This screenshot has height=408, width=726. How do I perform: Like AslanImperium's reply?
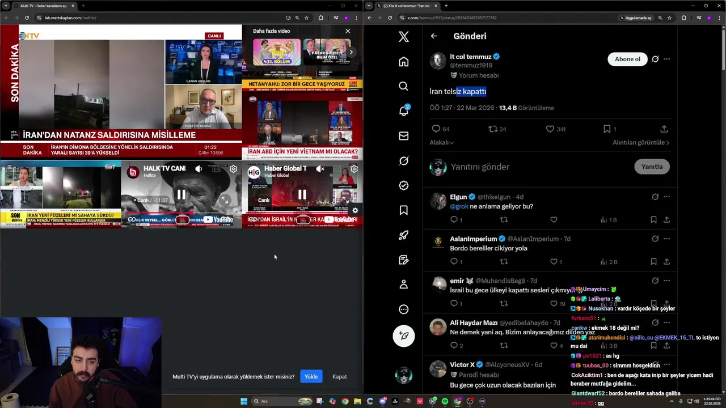click(554, 262)
